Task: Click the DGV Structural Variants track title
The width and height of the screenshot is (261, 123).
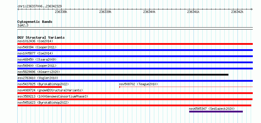Action: (41, 37)
